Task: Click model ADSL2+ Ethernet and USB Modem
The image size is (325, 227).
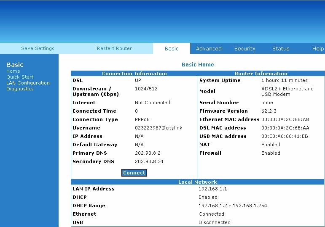Action: pyautogui.click(x=287, y=91)
